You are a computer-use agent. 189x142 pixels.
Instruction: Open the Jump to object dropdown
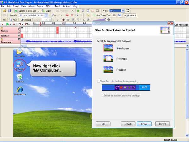tap(46, 15)
